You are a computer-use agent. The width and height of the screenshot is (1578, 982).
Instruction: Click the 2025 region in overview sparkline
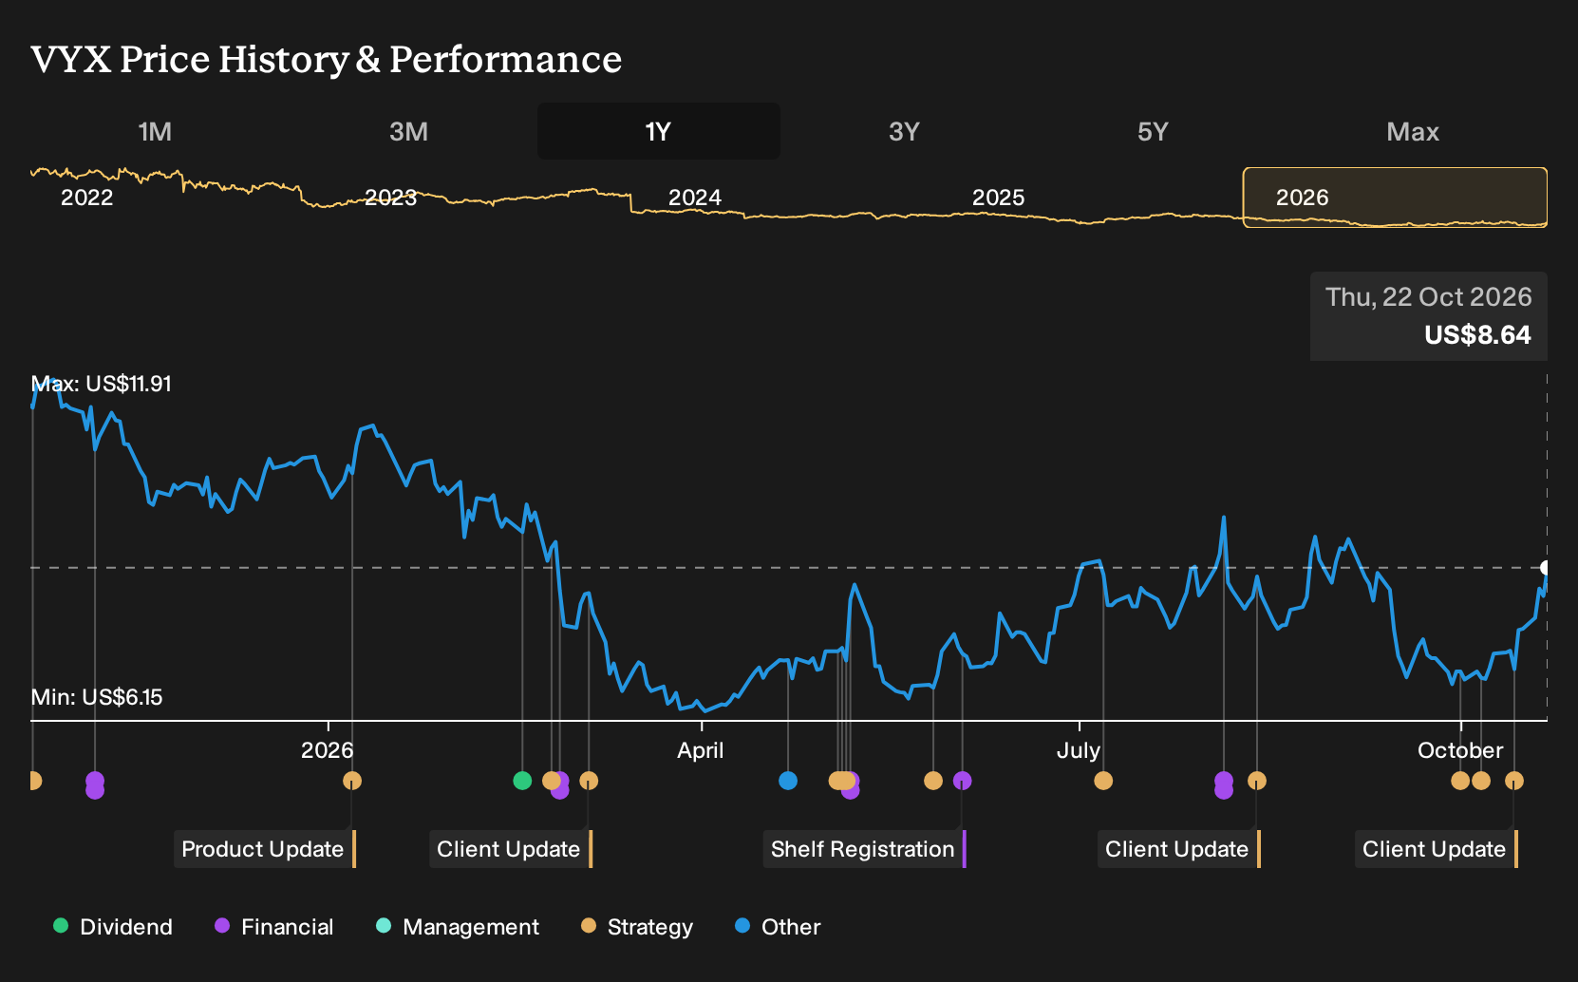click(x=999, y=198)
